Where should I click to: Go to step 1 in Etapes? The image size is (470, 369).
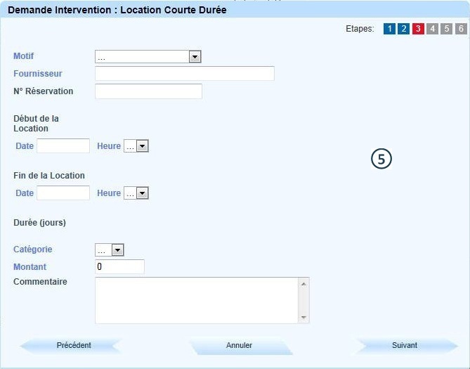[389, 29]
